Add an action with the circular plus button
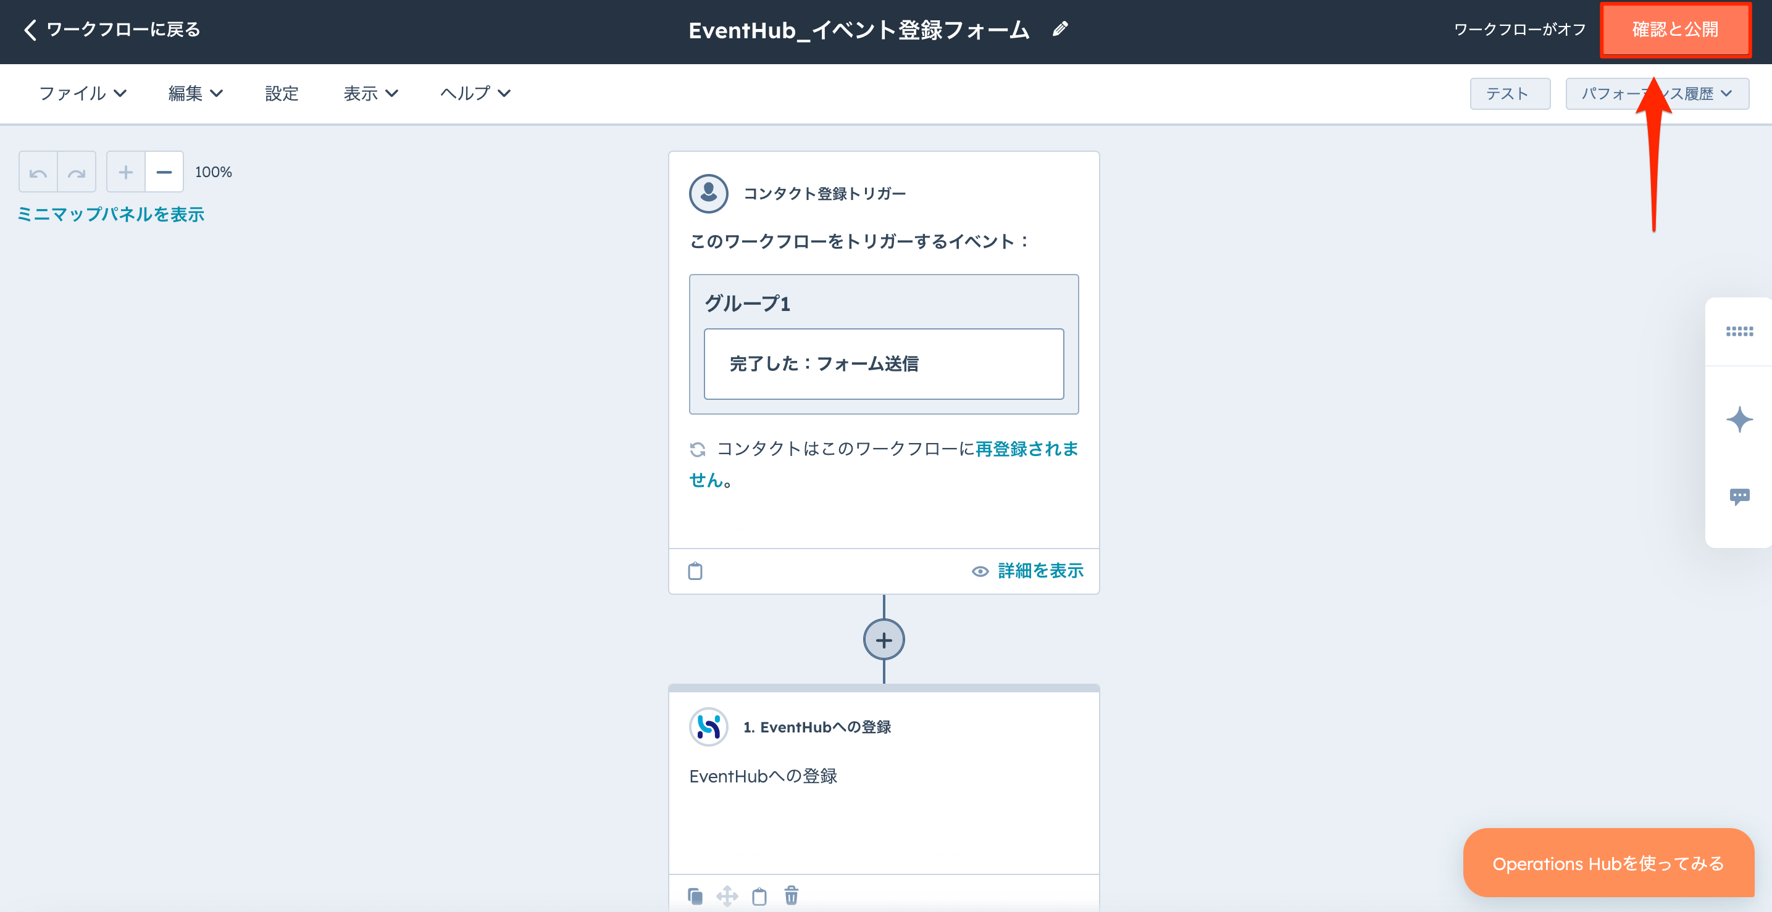 884,640
